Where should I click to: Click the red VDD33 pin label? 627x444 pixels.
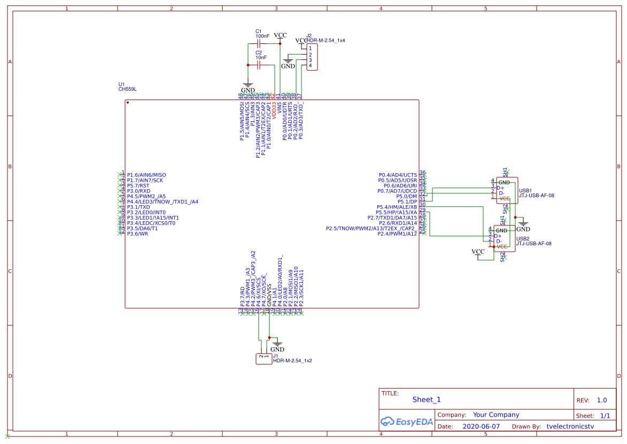coord(274,110)
